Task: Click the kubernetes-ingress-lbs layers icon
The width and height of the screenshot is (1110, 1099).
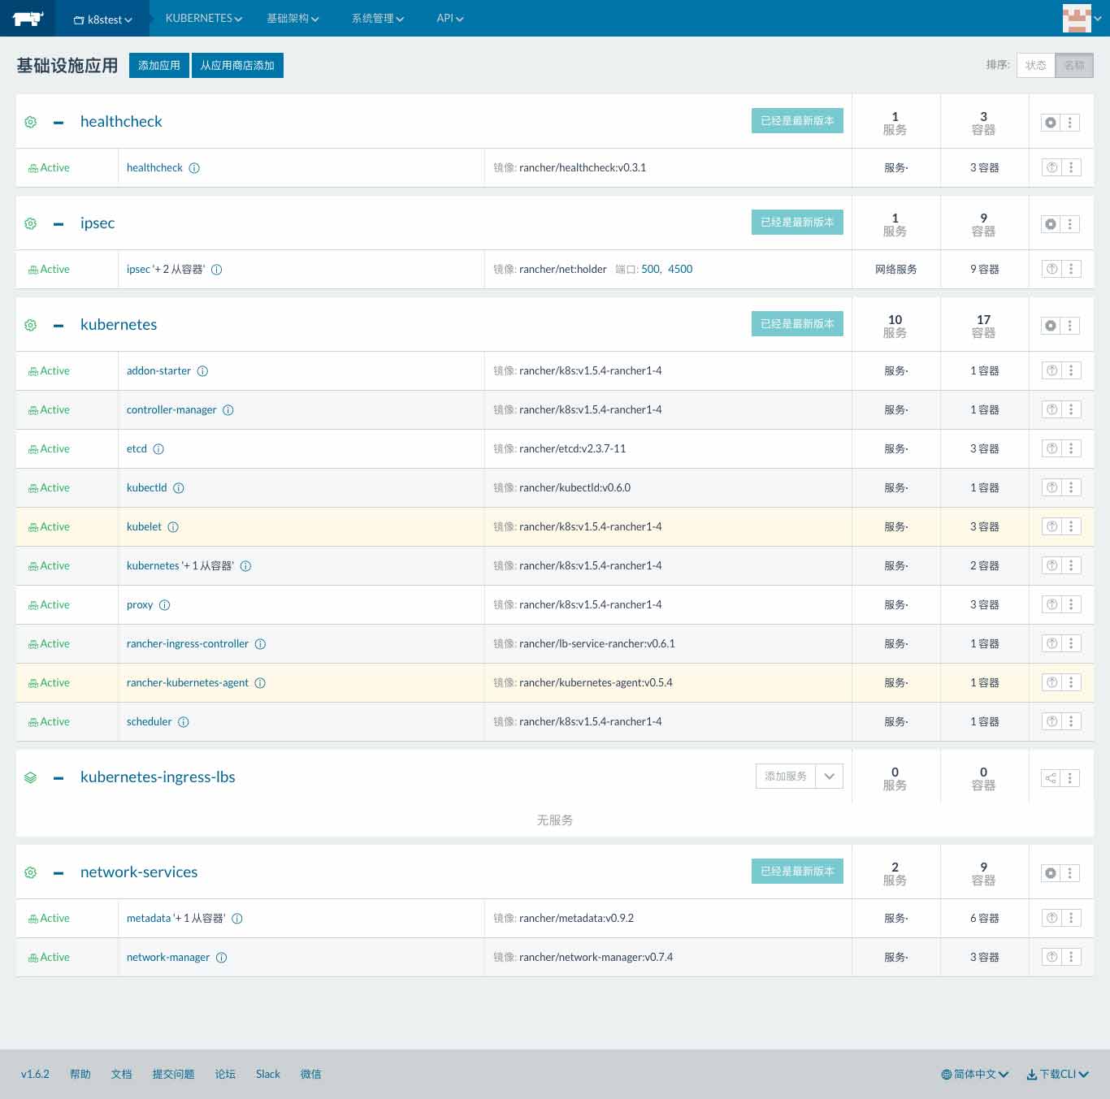Action: (x=31, y=777)
